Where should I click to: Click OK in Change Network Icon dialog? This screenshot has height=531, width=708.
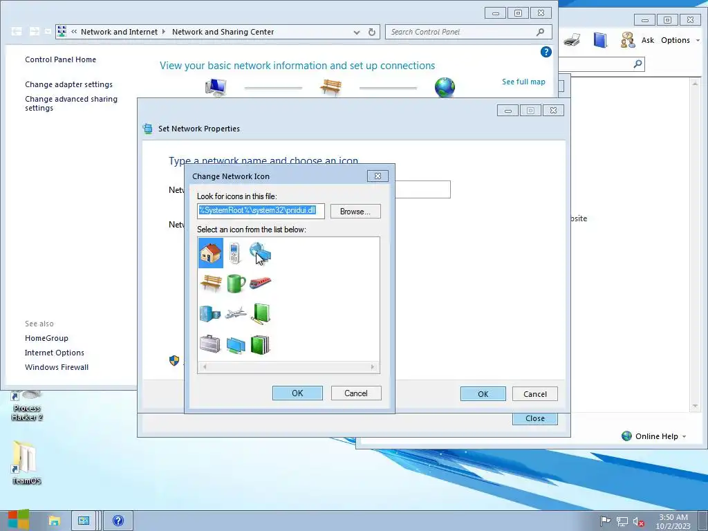(297, 393)
